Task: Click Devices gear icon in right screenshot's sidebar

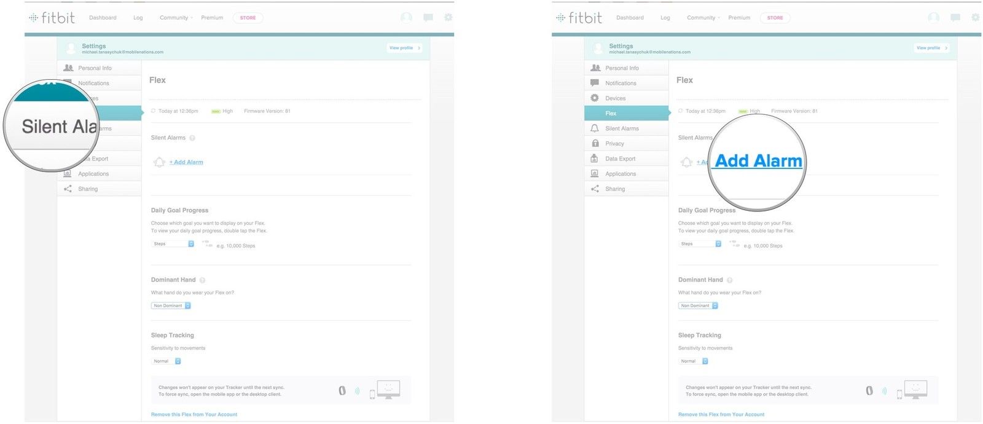Action: pos(594,98)
